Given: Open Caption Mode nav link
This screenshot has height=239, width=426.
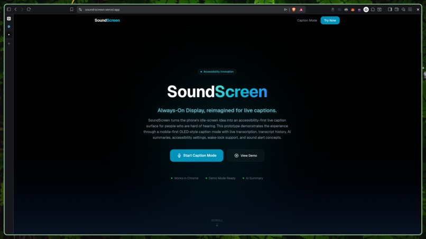Looking at the screenshot, I should [x=307, y=21].
